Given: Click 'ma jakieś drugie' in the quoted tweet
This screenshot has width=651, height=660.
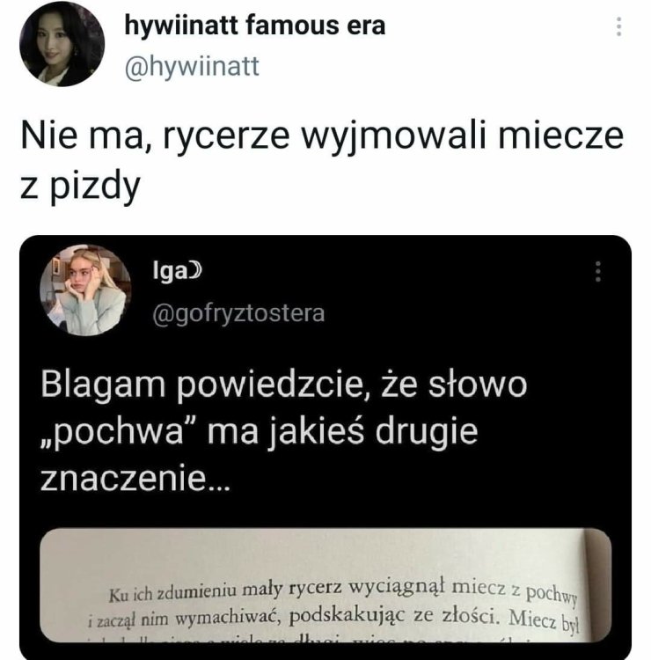Looking at the screenshot, I should tap(342, 432).
